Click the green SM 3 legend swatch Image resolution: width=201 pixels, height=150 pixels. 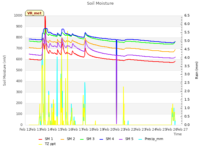[82, 139]
